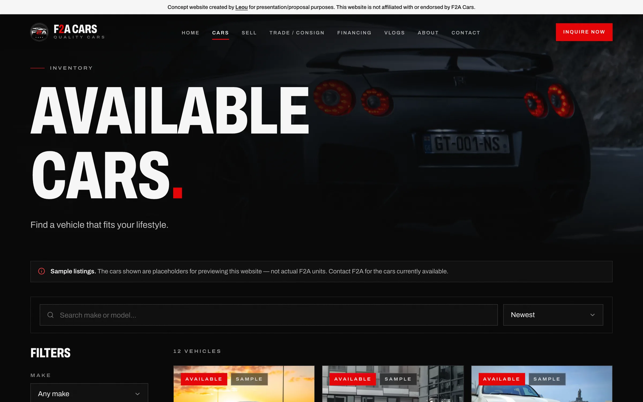Viewport: 643px width, 402px height.
Task: Click the info icon beside Sample listings
Action: (42, 271)
